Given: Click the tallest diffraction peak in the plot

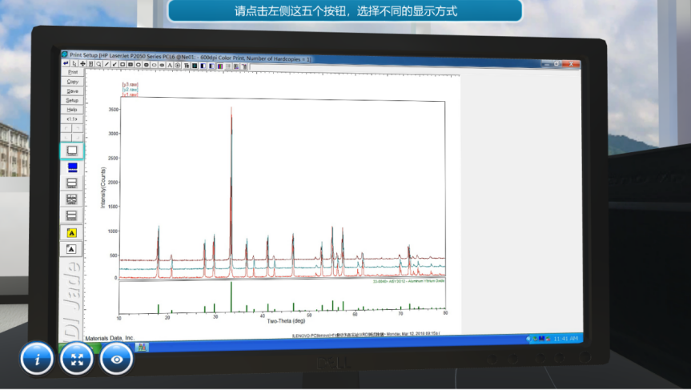Looking at the screenshot, I should coord(231,112).
